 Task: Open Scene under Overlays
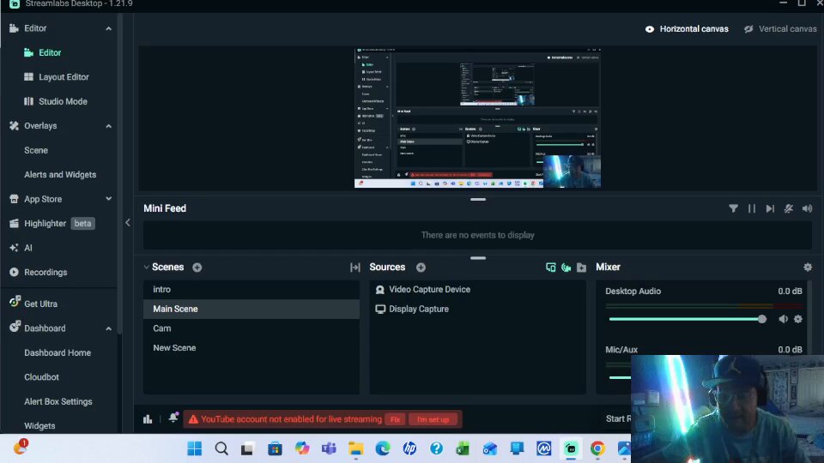click(x=36, y=150)
